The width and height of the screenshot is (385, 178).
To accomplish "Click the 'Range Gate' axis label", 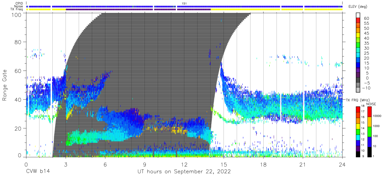I will 5,85.
